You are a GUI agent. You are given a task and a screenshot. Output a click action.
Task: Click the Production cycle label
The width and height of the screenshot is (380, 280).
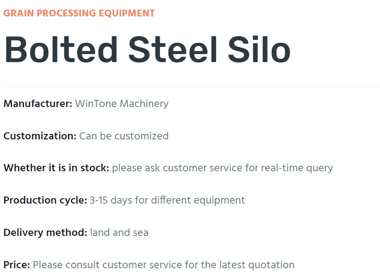[x=45, y=200]
